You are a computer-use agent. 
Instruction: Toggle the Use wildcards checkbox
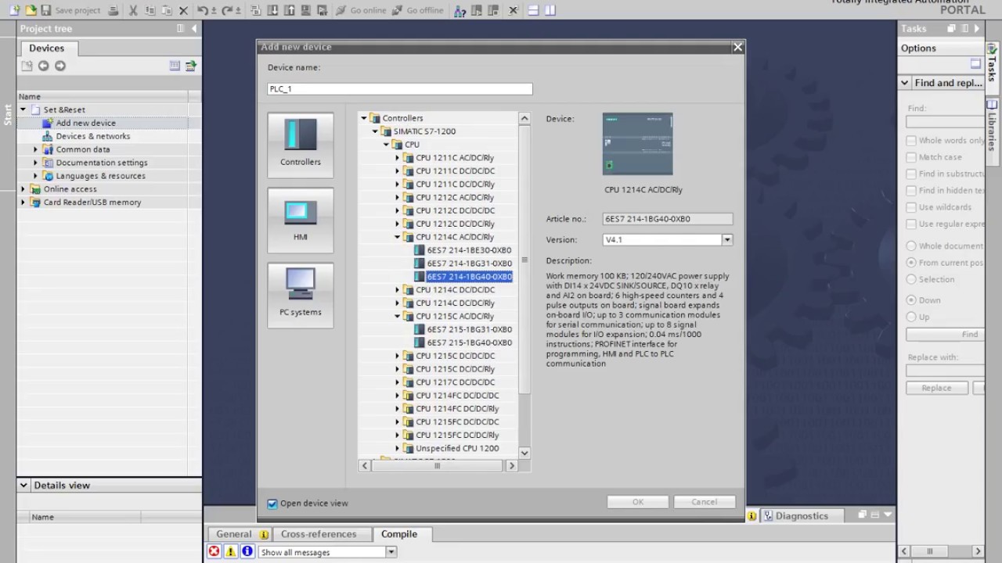(911, 207)
